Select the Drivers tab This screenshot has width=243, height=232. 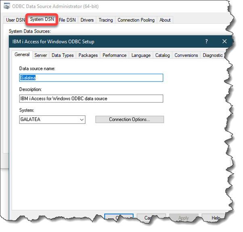pos(87,20)
